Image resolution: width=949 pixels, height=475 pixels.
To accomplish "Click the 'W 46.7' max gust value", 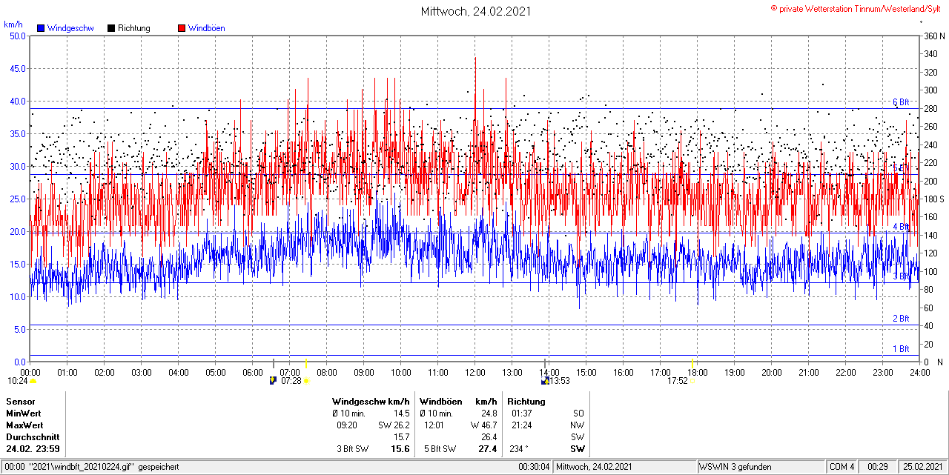I will click(483, 425).
